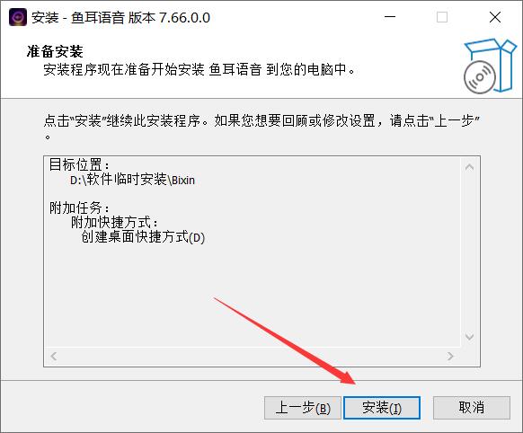Click the install path D:\软件临时安装\Bixin line

132,180
